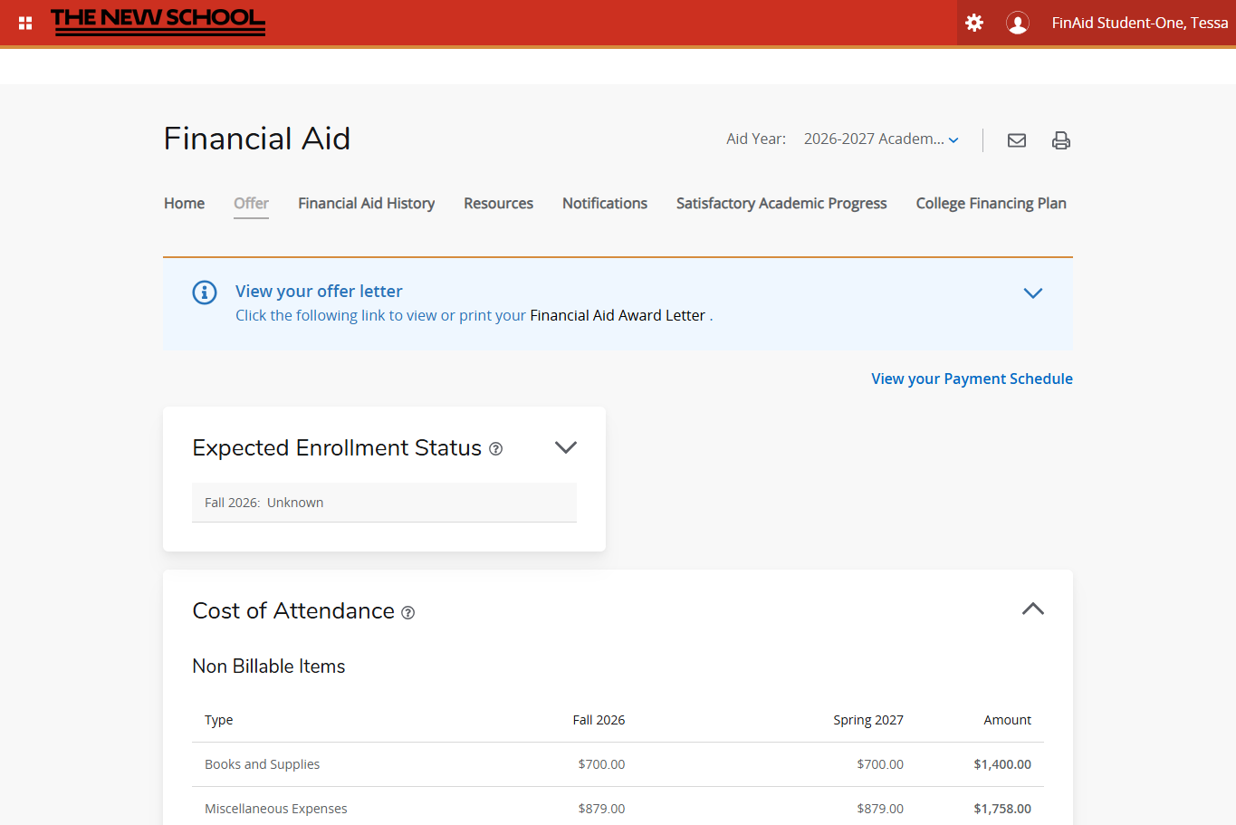Screen dimensions: 1236x825
Task: Switch to Financial Aid History tab
Action: pyautogui.click(x=366, y=204)
